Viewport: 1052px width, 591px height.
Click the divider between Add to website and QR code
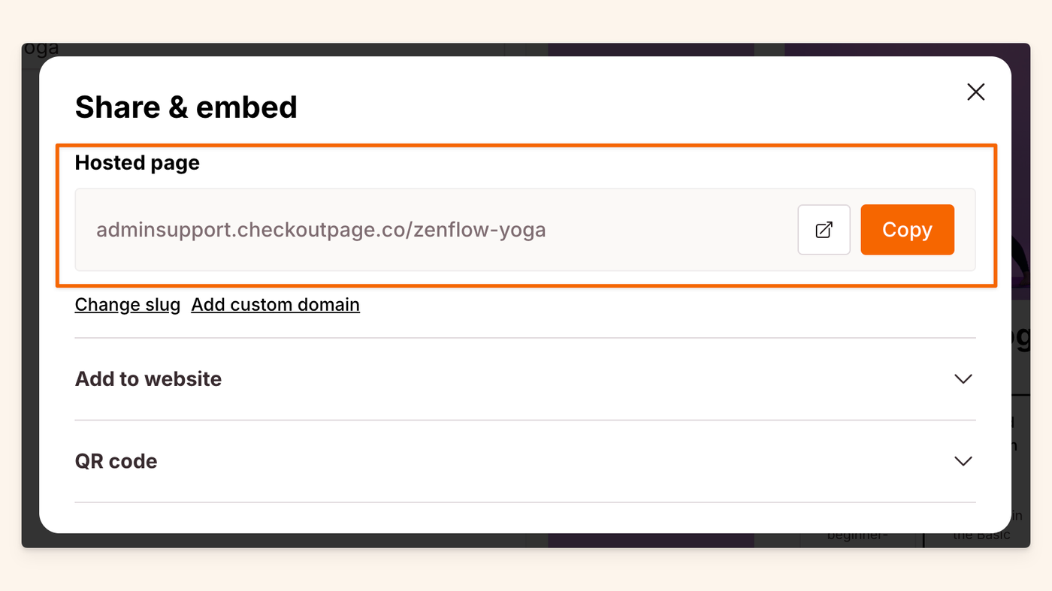click(525, 420)
